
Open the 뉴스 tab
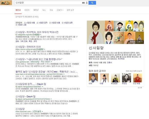click(x=44, y=10)
